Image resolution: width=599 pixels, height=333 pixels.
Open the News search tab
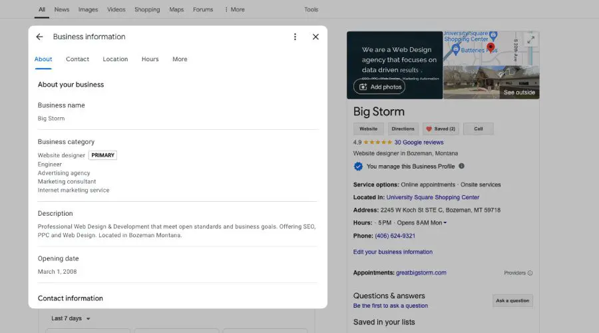tap(62, 9)
